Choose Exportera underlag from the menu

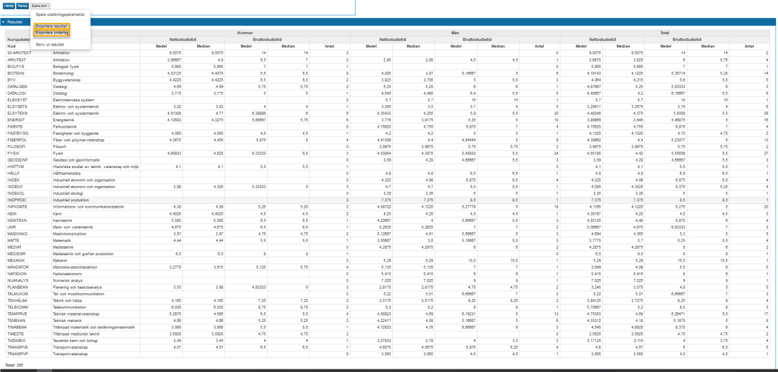point(51,32)
